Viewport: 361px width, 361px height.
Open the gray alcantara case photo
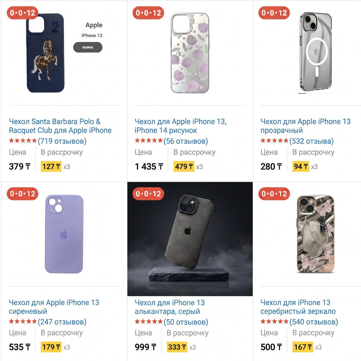coord(190,239)
